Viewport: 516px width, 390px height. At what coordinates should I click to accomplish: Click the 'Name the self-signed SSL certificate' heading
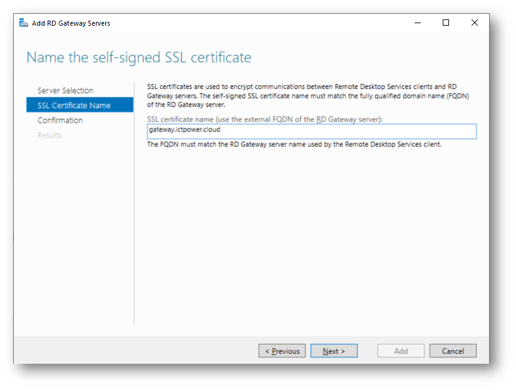pos(138,58)
